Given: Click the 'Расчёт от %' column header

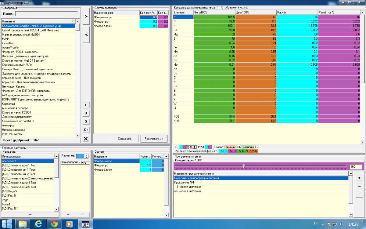Looking at the screenshot, I should (x=339, y=13).
